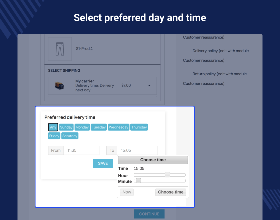Click the S1-Prod 4 product thumbnail

[60, 49]
